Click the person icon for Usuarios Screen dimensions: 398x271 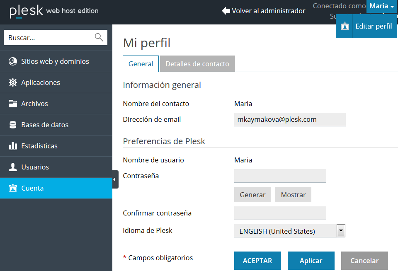coord(13,167)
